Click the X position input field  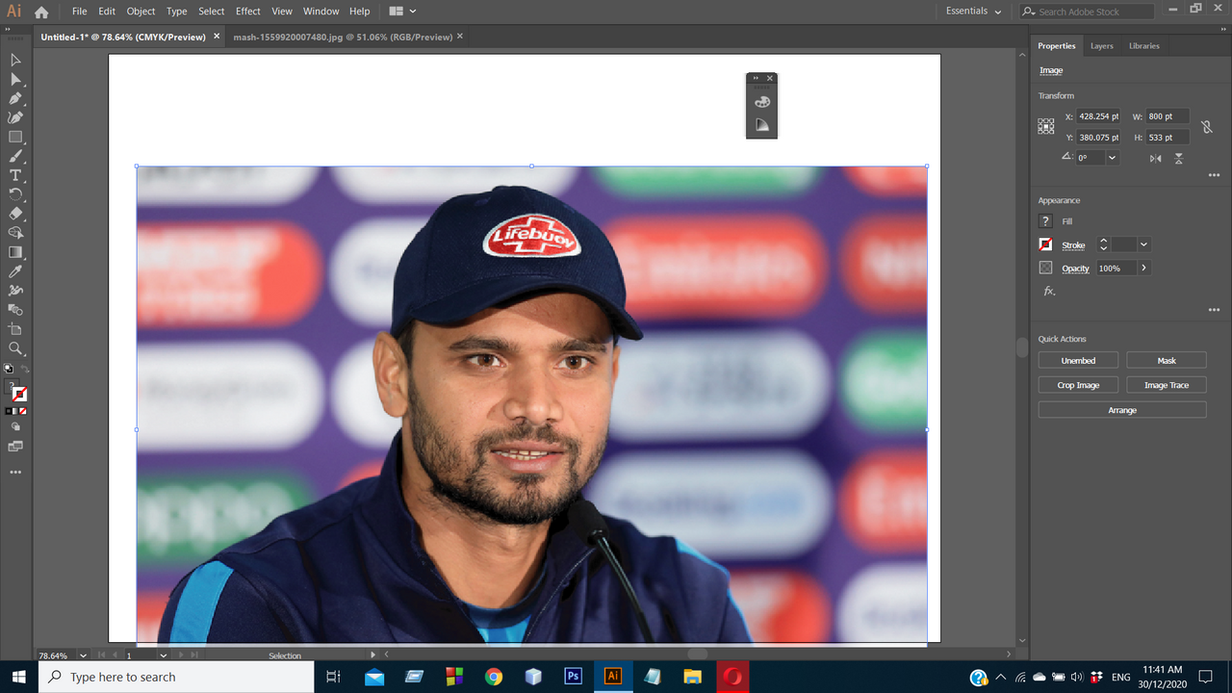(1099, 116)
